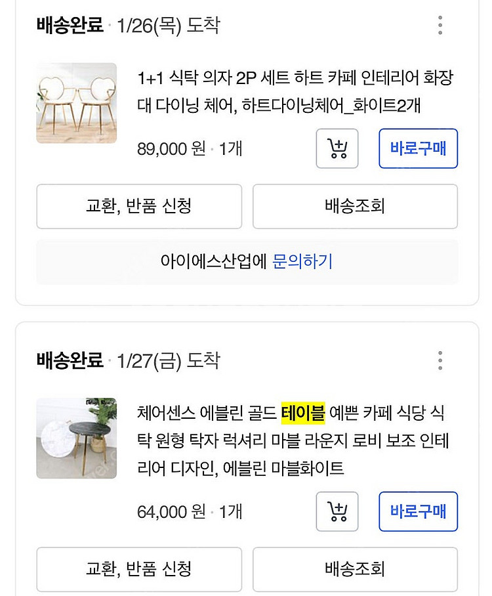Add the Evelyn gold table to cart

[337, 511]
